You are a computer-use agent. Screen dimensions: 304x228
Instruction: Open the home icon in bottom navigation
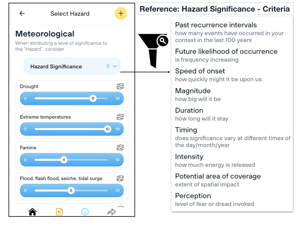(x=32, y=212)
